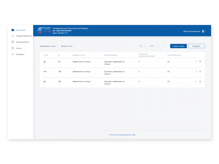Image resolution: width=219 pixels, height=164 pixels.
Task: Click Где взять заявление question in row 25
Action: tap(114, 63)
